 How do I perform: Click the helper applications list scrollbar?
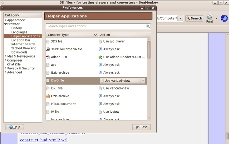[x=149, y=50]
